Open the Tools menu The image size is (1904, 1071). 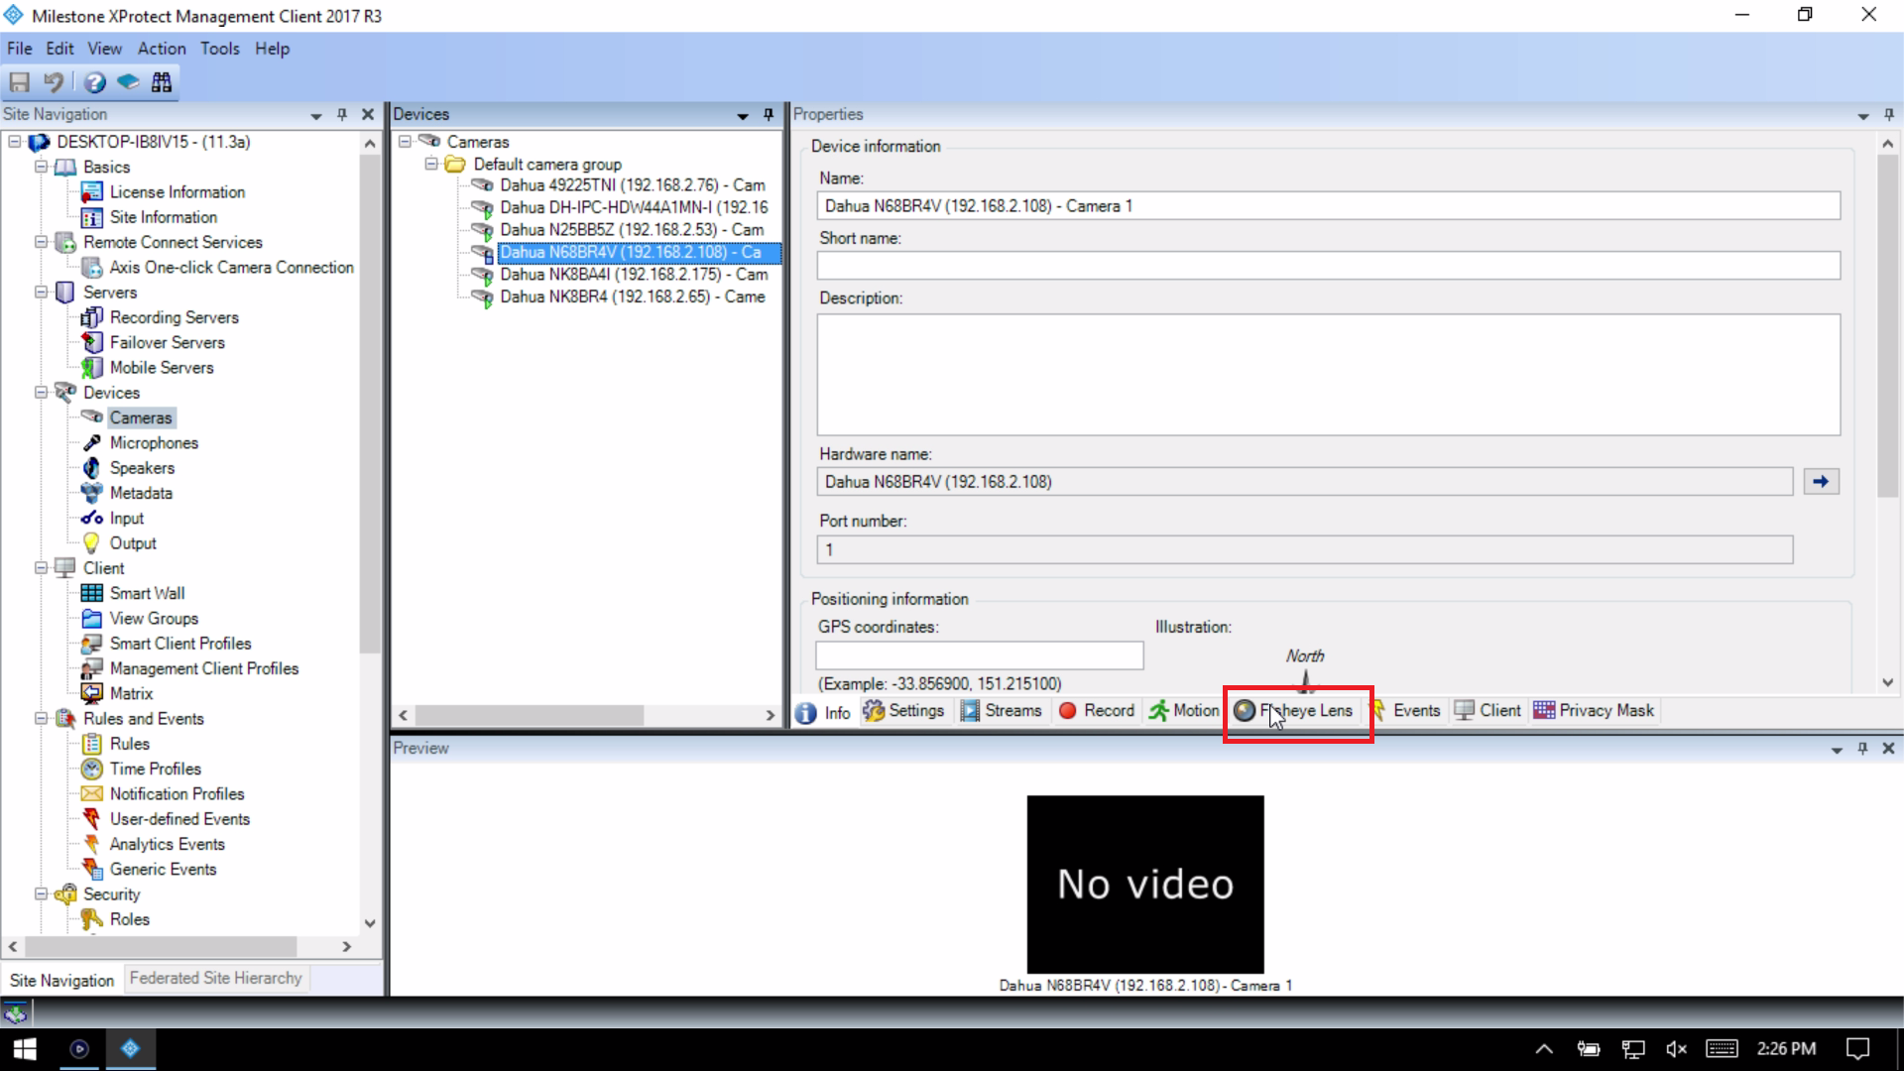[x=219, y=49]
